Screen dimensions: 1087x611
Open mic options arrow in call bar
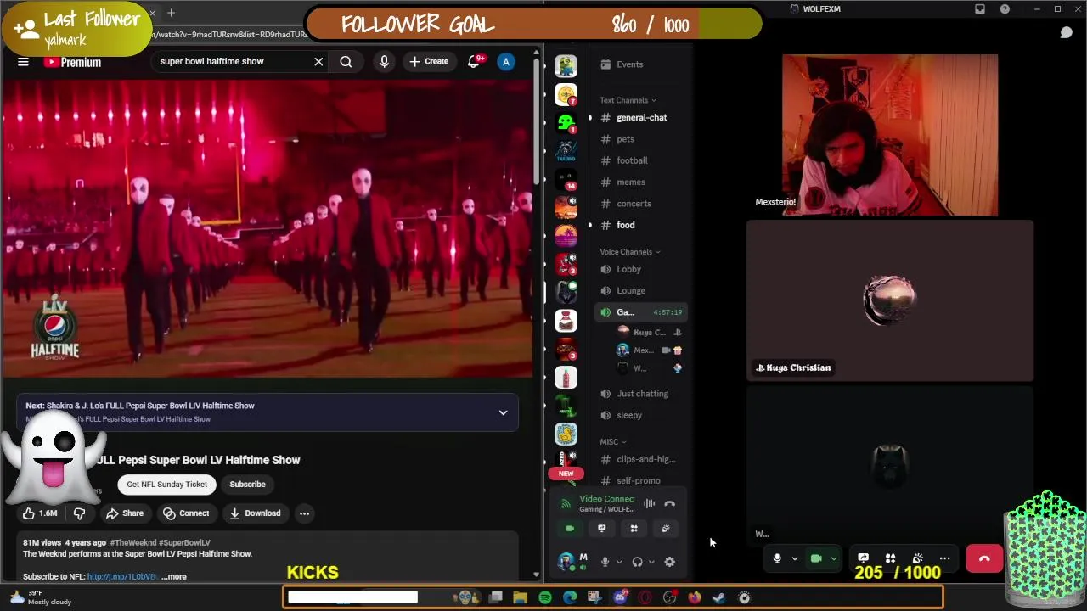click(794, 558)
